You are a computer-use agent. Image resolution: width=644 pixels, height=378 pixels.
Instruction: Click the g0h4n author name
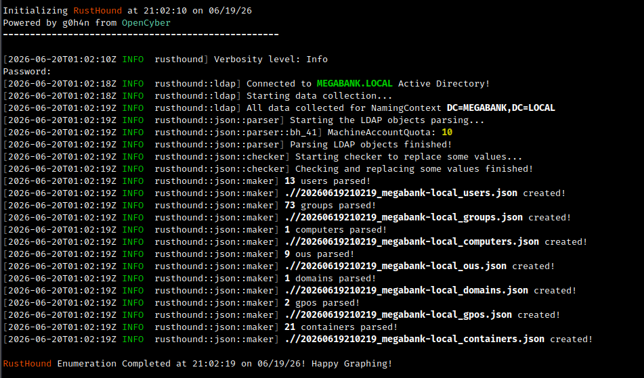76,23
